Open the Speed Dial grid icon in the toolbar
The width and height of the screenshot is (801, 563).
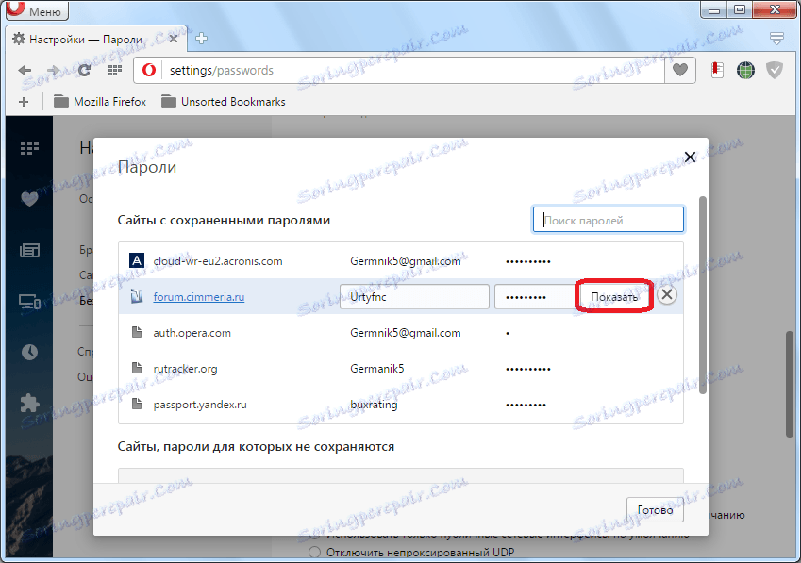point(115,70)
